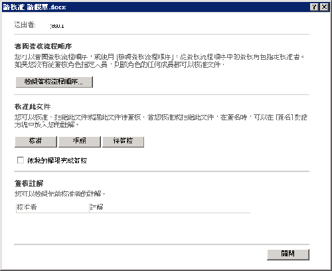Click the 依我的權限完成簽核 checkbox label text
The height and width of the screenshot is (271, 332).
point(57,160)
